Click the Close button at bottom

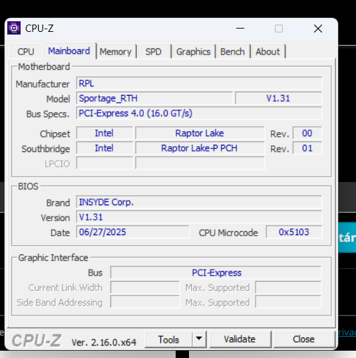pos(303,339)
